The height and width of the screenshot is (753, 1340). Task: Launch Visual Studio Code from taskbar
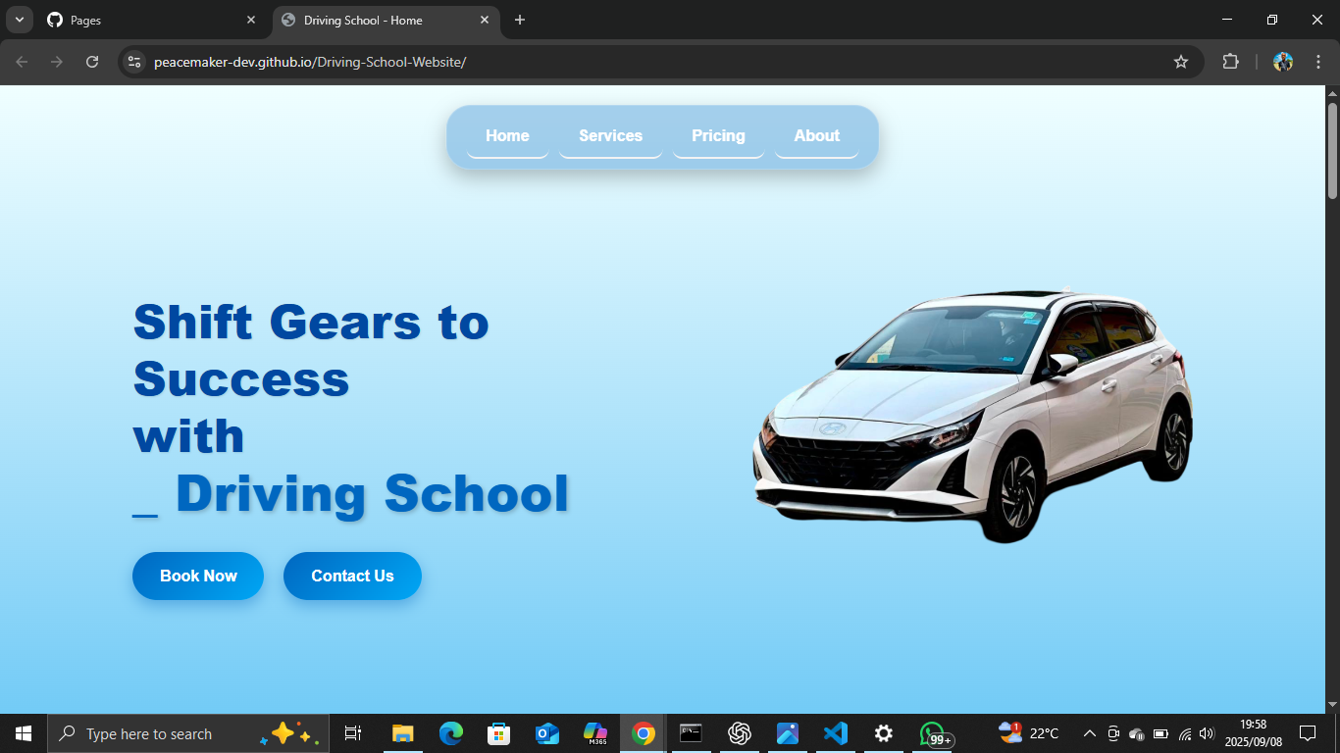835,733
